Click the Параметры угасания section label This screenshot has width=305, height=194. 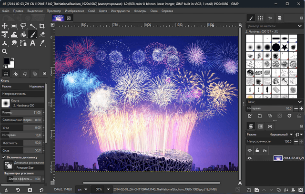[18, 173]
